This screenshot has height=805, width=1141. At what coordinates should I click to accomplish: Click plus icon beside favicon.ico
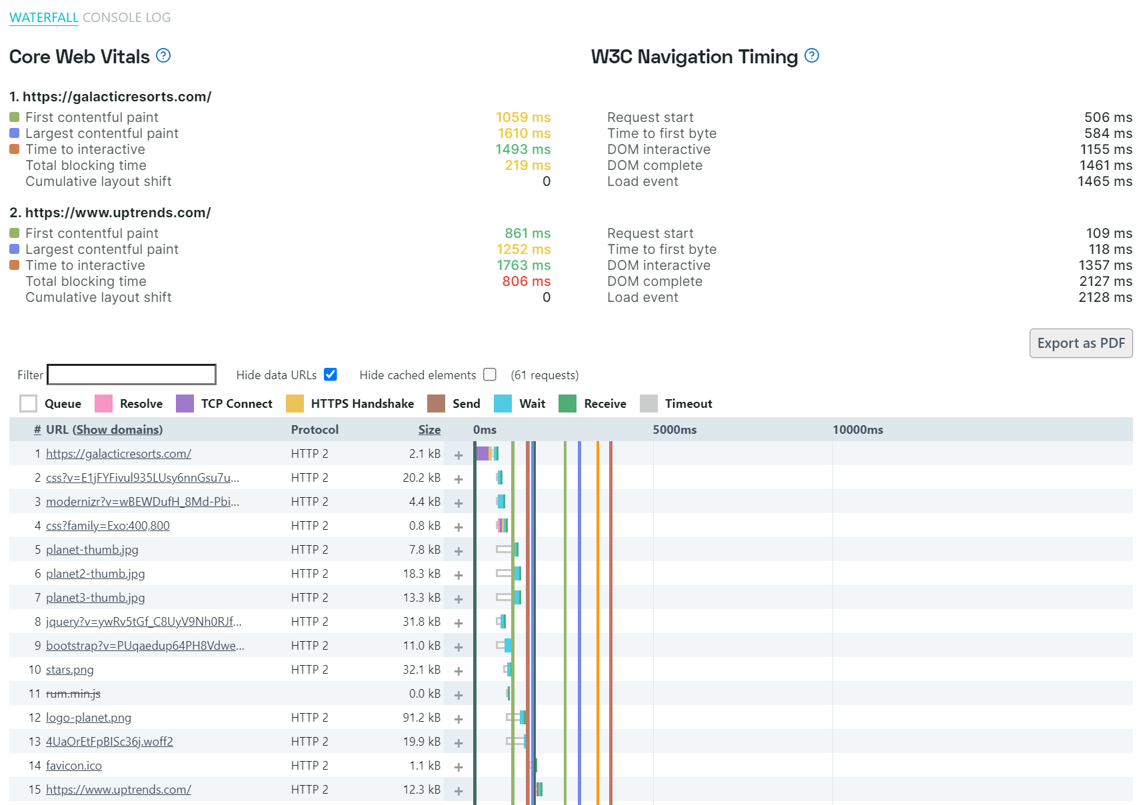(x=459, y=767)
